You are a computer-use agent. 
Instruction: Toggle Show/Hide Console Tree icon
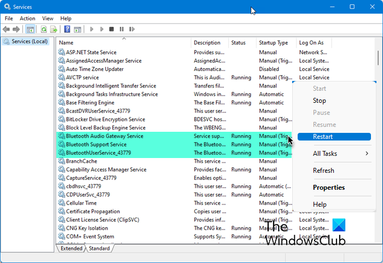[30, 30]
